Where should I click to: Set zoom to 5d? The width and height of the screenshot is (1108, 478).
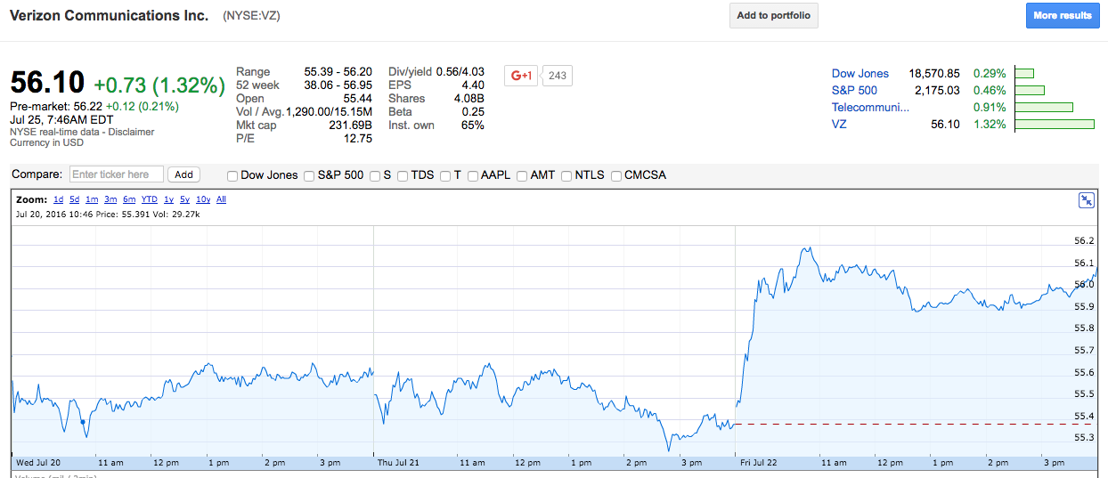click(x=75, y=199)
